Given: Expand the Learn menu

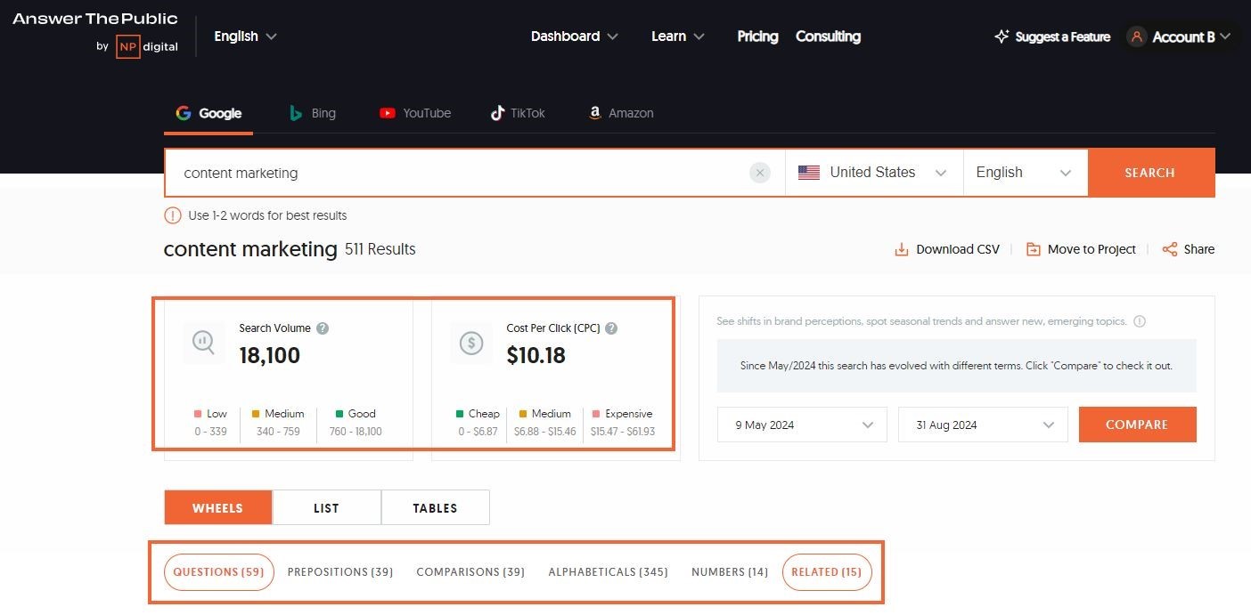Looking at the screenshot, I should [x=678, y=36].
